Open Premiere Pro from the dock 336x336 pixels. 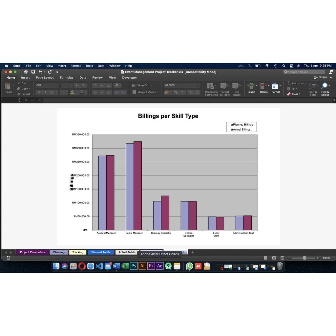151,266
